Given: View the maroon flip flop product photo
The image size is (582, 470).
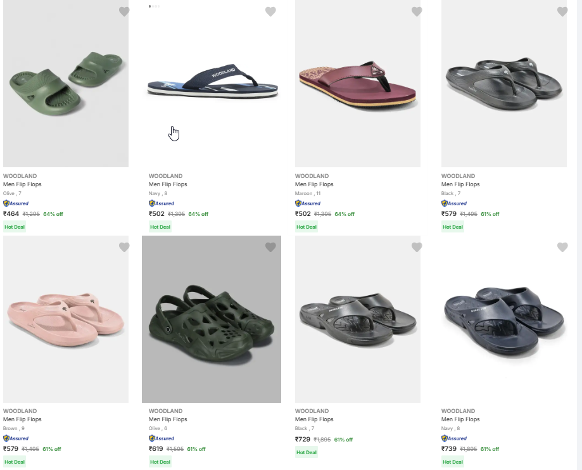Looking at the screenshot, I should (358, 82).
